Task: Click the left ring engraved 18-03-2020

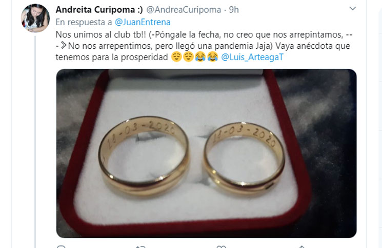Action: click(x=144, y=156)
